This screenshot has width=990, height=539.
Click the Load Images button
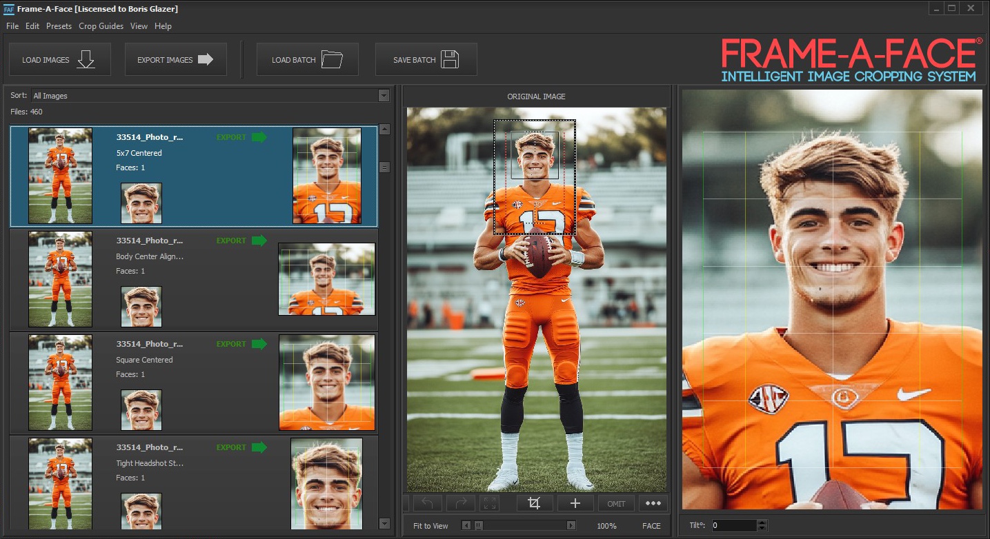[x=59, y=60]
